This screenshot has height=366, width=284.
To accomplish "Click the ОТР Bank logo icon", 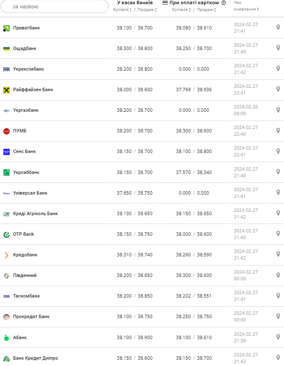I will tap(6, 234).
